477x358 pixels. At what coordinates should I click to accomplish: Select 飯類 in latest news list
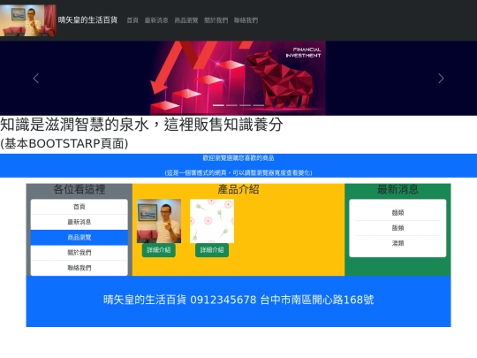coord(397,228)
